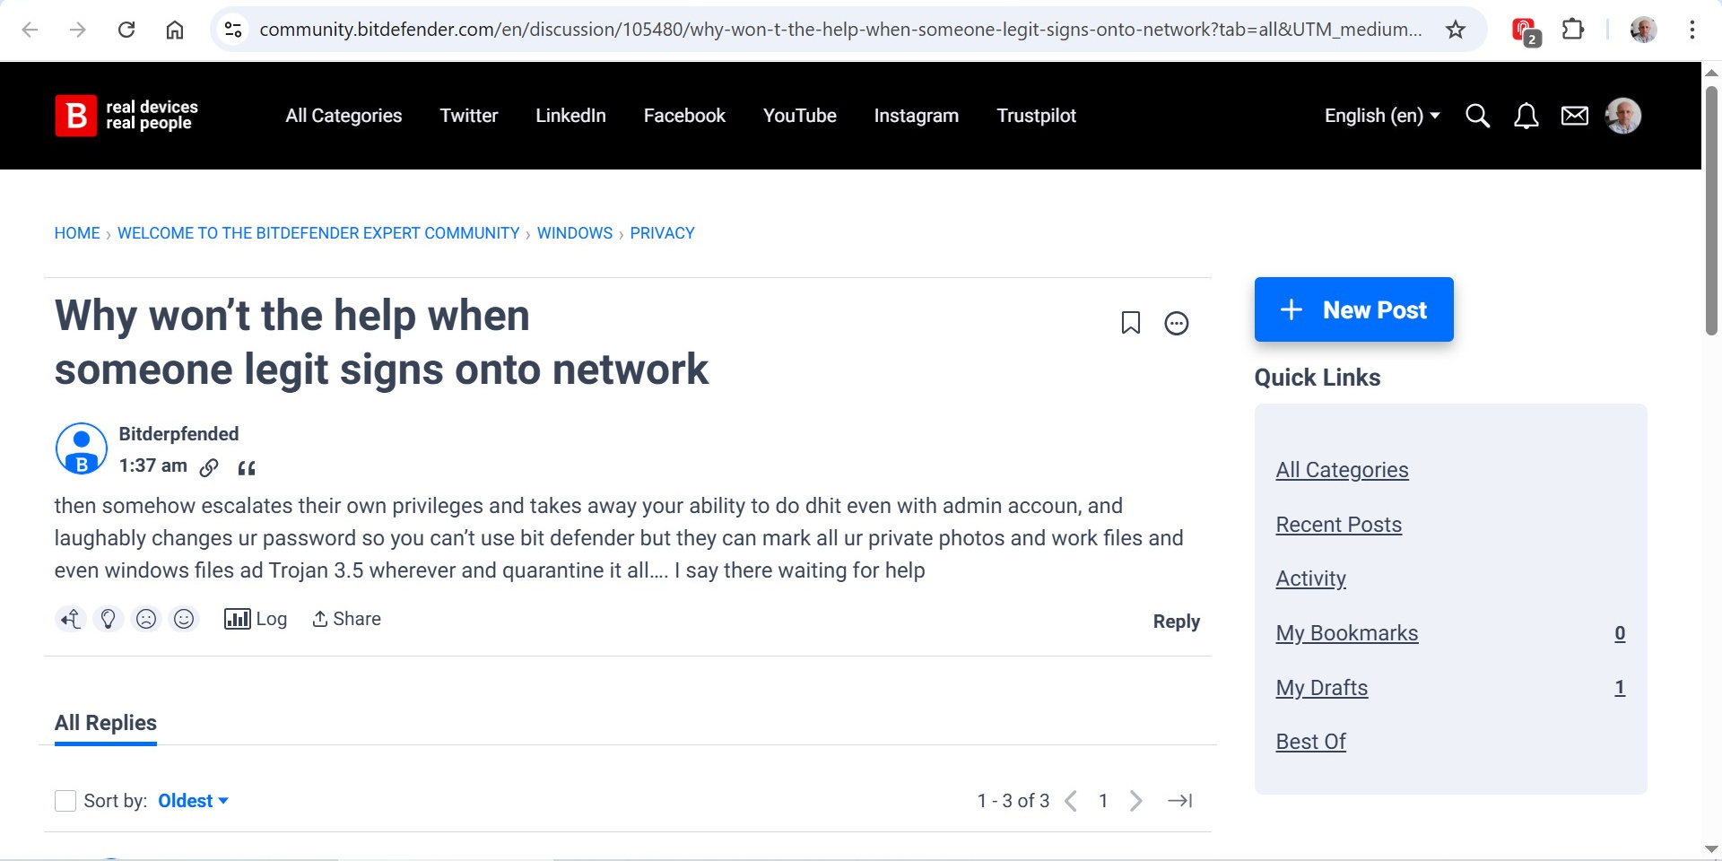Quote the original post
Viewport: 1722px width, 861px height.
(247, 467)
